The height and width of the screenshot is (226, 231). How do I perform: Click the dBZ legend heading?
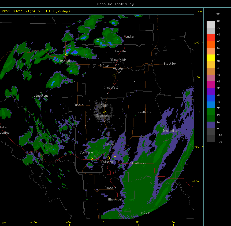point(217,14)
